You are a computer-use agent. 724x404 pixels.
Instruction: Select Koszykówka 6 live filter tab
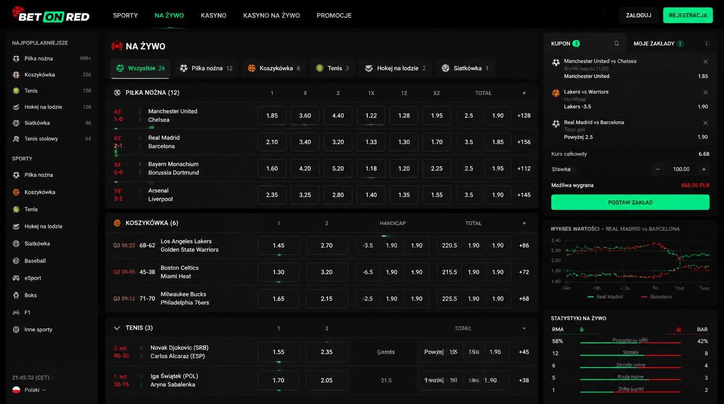click(274, 68)
